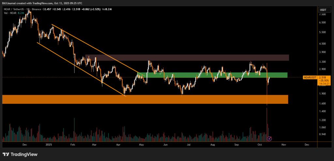Click the purple lightning event icon
334x161 pixels.
click(x=269, y=139)
